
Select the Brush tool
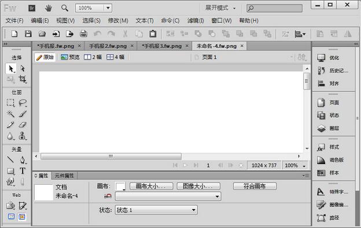[23, 114]
